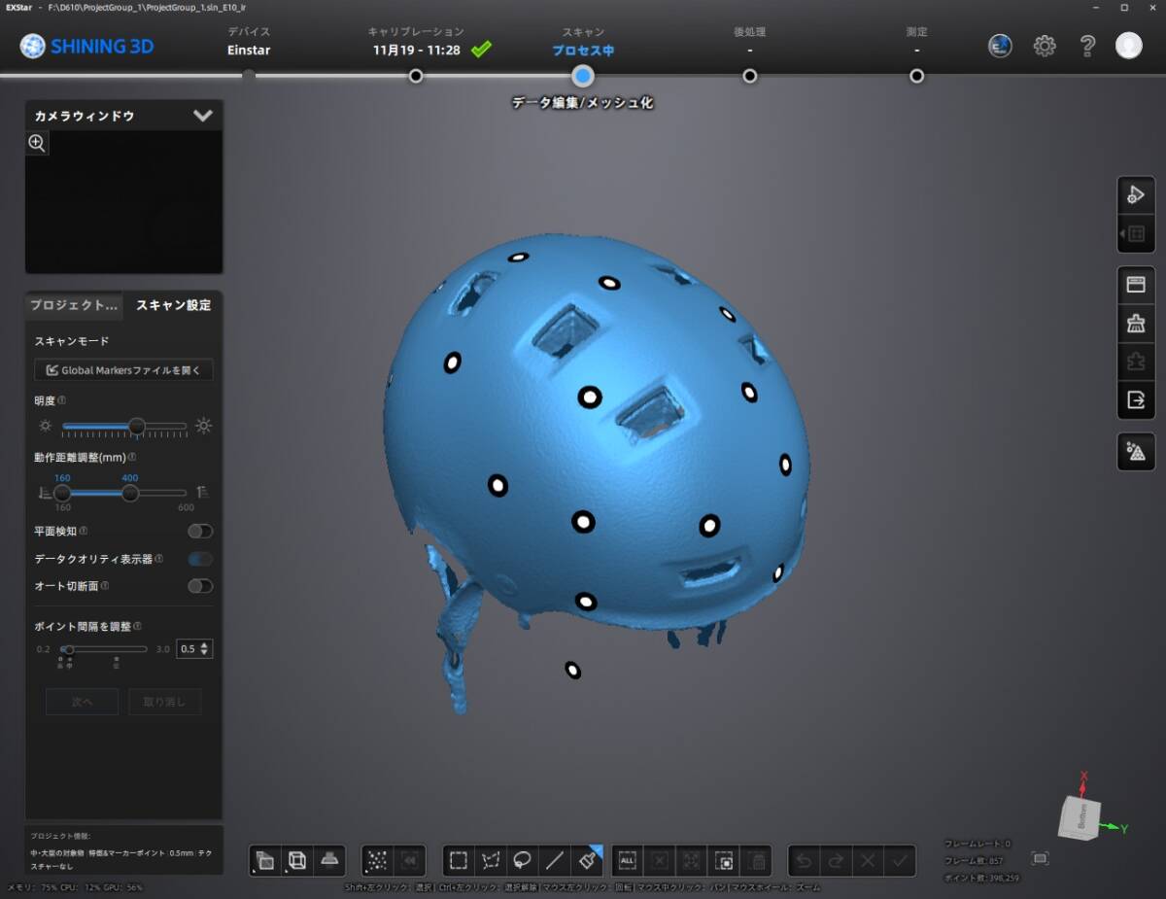Click the export arrow icon in right sidebar
The image size is (1166, 899).
coord(1135,398)
